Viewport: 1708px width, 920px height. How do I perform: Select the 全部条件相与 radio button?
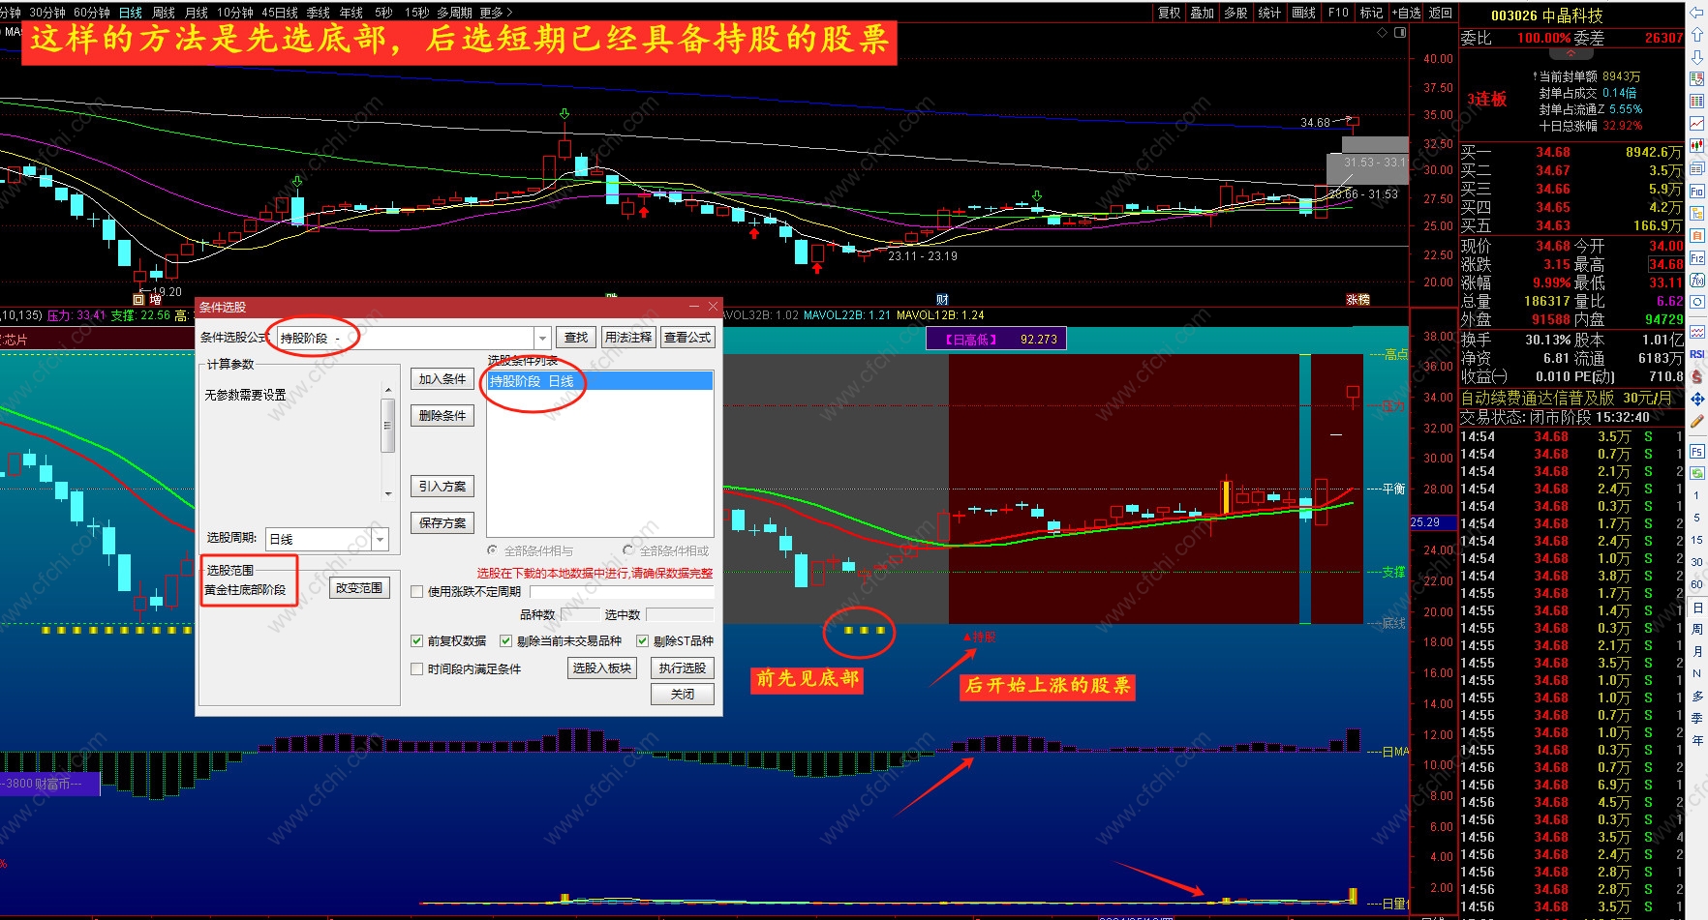click(x=493, y=550)
